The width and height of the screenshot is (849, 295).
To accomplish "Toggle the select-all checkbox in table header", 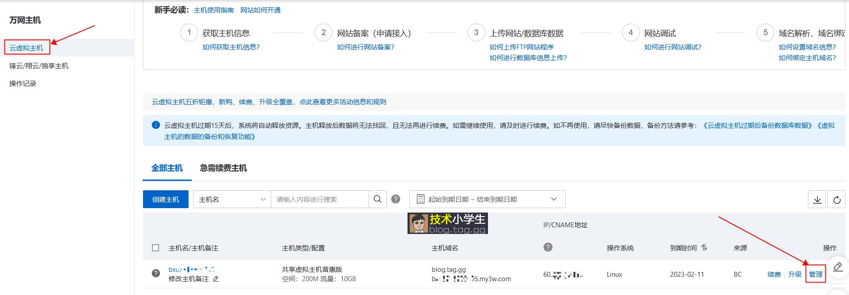I will 156,248.
